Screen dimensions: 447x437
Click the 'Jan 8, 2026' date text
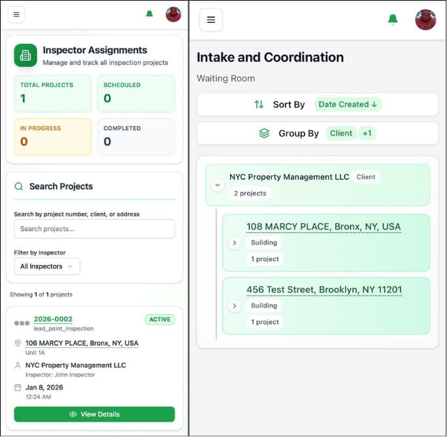click(x=44, y=388)
